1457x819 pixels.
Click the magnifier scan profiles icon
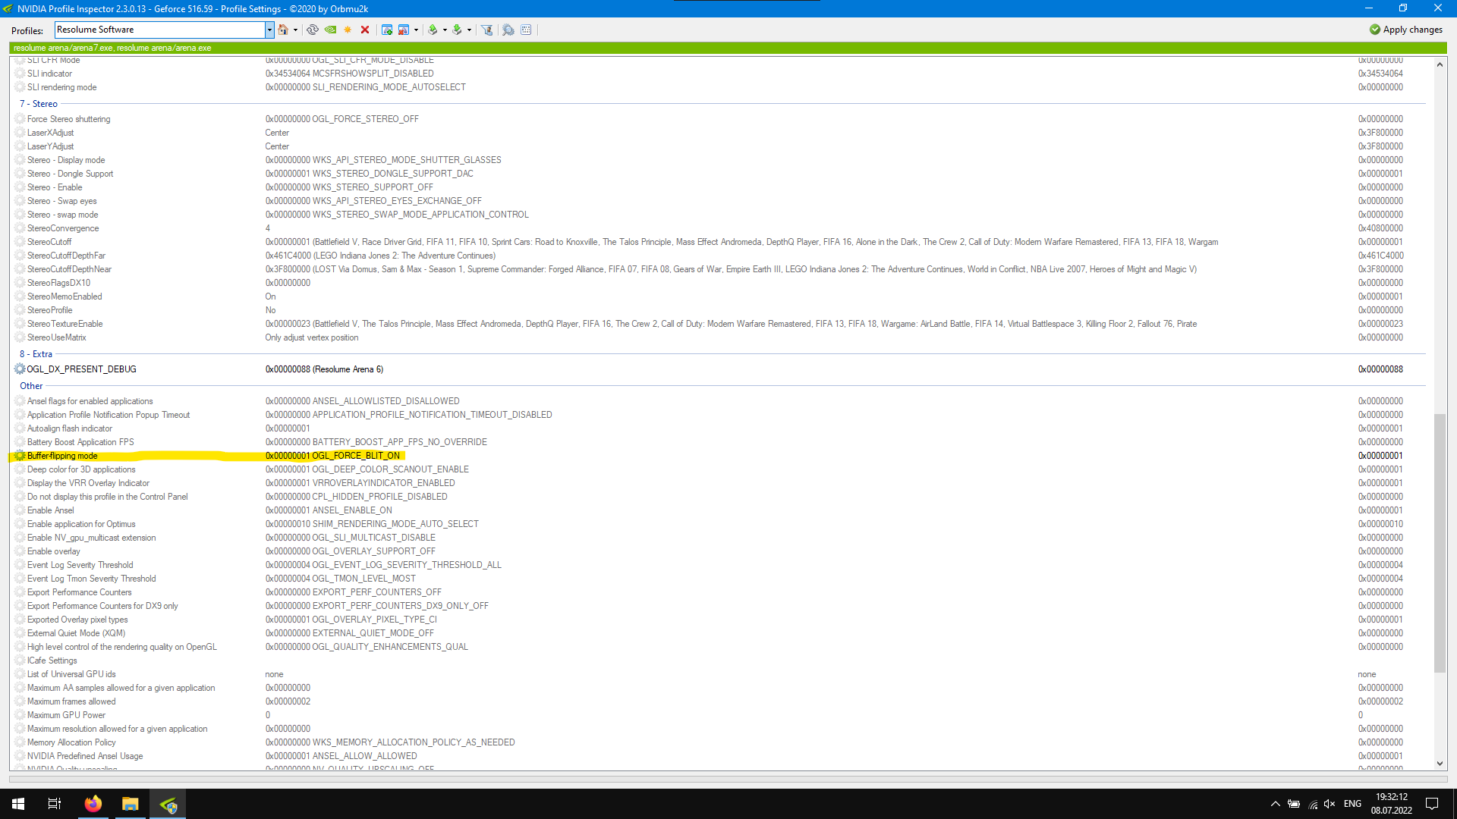pos(508,30)
